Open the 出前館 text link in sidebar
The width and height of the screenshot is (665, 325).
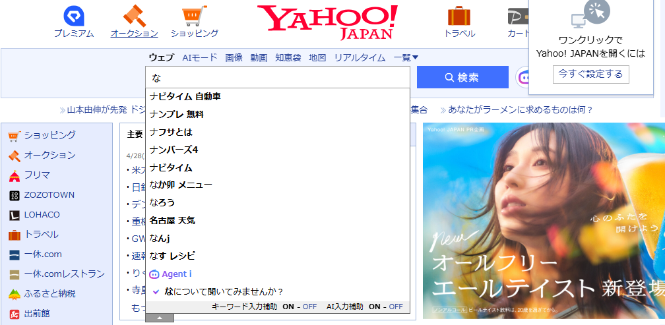pos(37,314)
